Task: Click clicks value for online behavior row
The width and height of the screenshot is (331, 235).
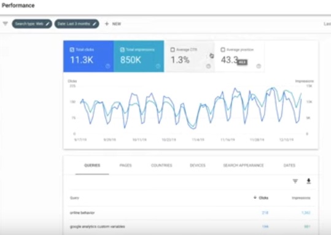Action: (265, 213)
